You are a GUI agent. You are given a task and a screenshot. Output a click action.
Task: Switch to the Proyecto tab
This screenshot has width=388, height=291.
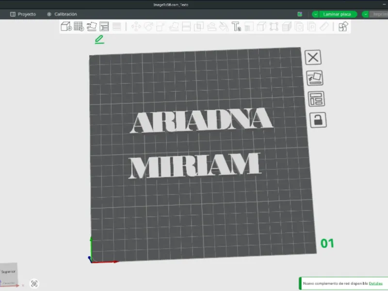coord(23,14)
